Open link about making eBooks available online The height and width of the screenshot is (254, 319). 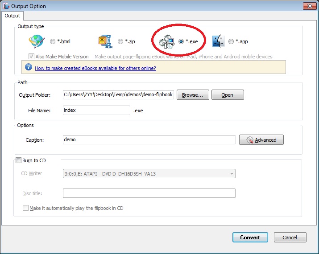(95, 68)
